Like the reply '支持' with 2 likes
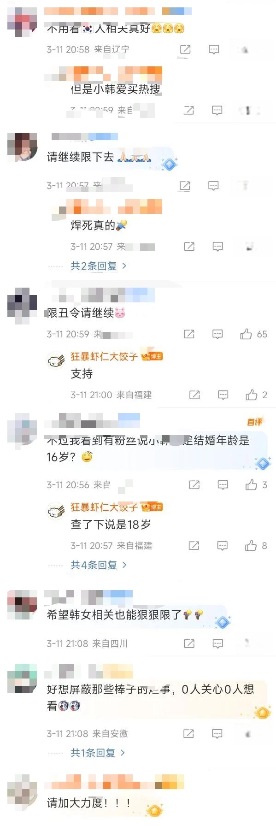 pyautogui.click(x=252, y=395)
